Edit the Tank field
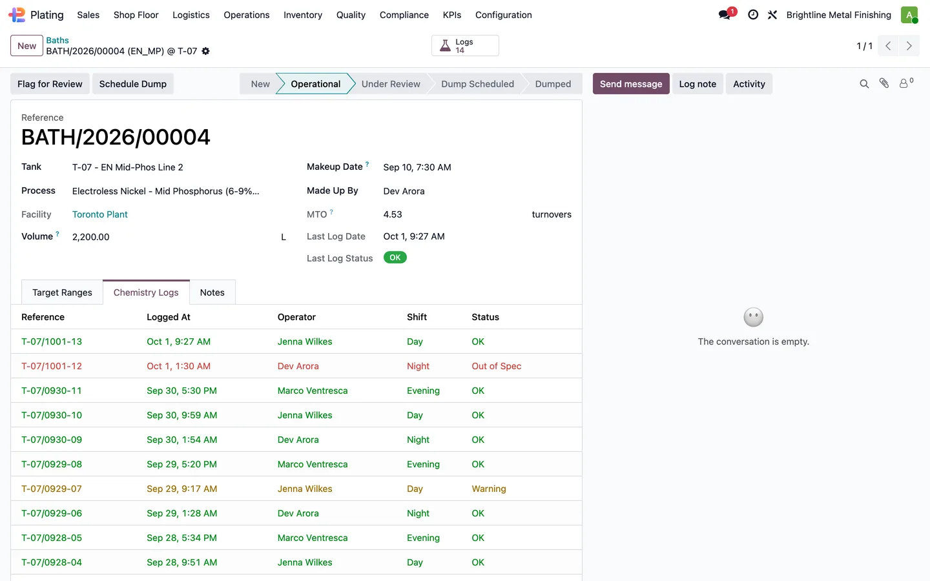 [179, 167]
